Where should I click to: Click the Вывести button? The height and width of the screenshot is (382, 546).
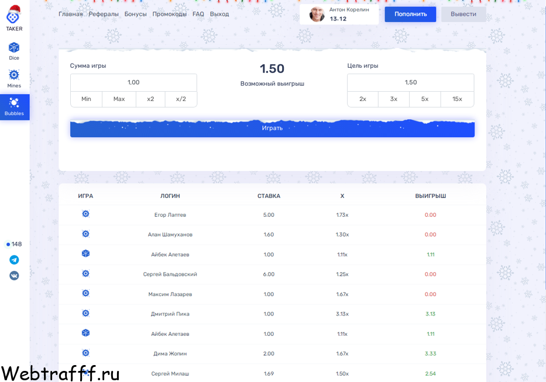click(463, 14)
